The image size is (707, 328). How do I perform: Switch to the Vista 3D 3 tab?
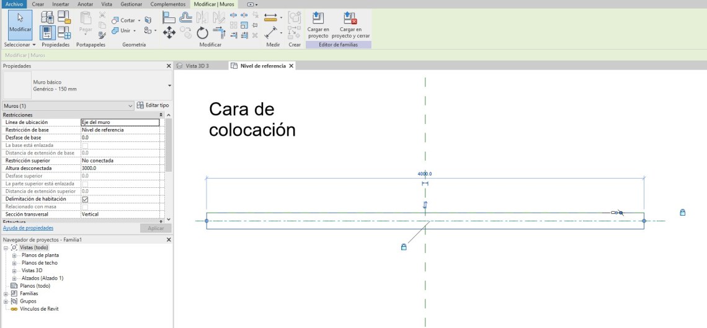tap(197, 66)
